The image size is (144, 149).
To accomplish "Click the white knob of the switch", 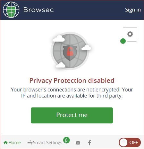I will tap(123, 143).
